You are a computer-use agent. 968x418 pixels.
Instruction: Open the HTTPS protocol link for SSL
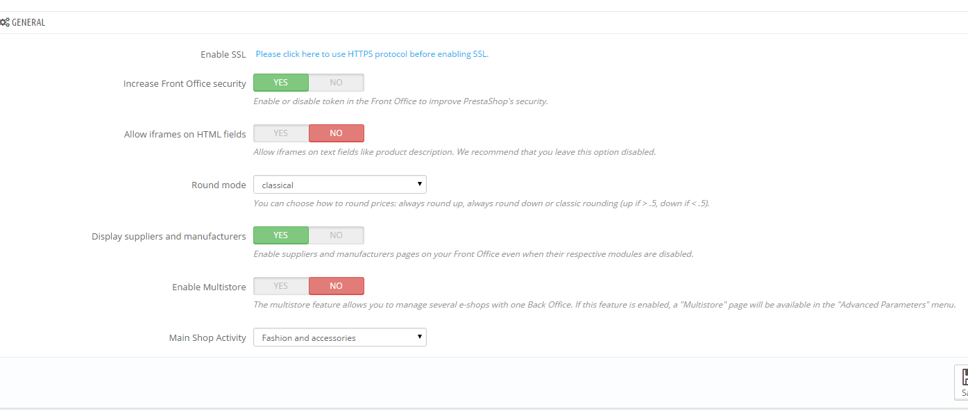372,53
